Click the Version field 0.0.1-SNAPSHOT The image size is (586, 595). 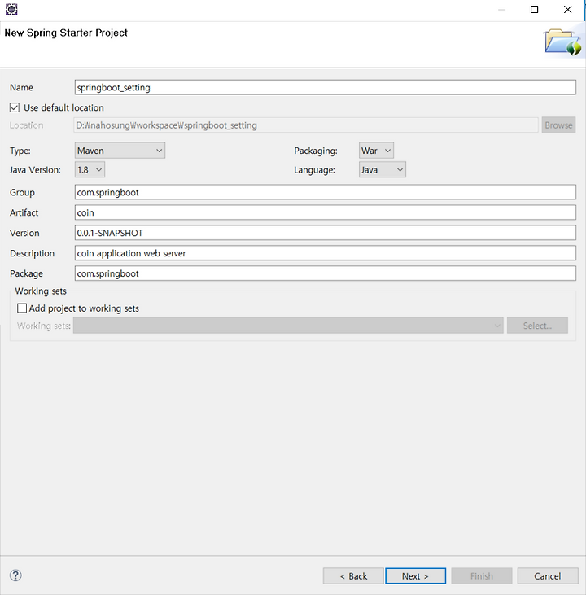point(326,233)
